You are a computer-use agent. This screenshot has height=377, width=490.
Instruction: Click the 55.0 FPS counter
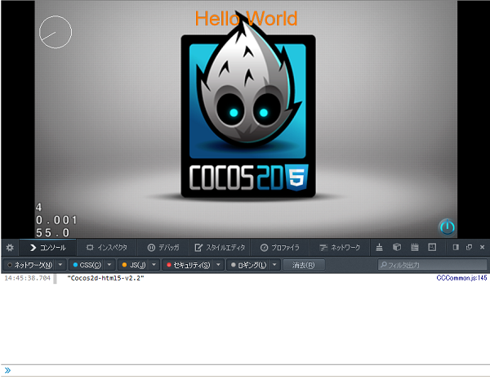[52, 233]
